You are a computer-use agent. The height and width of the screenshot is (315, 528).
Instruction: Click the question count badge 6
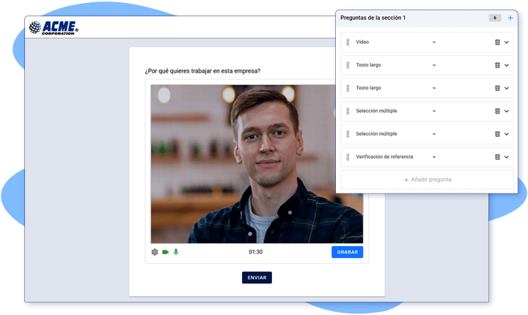pos(495,18)
